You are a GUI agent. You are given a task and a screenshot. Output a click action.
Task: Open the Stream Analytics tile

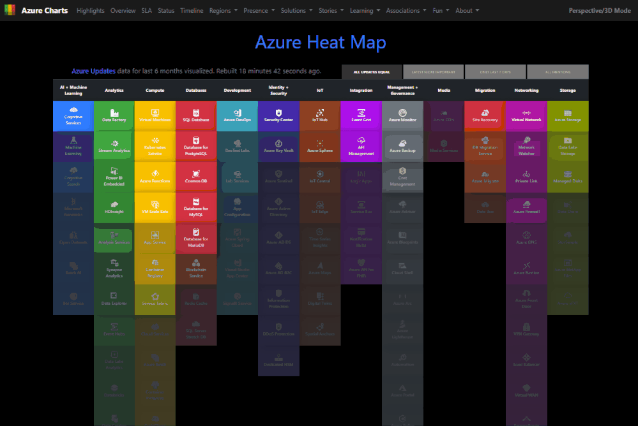[114, 147]
